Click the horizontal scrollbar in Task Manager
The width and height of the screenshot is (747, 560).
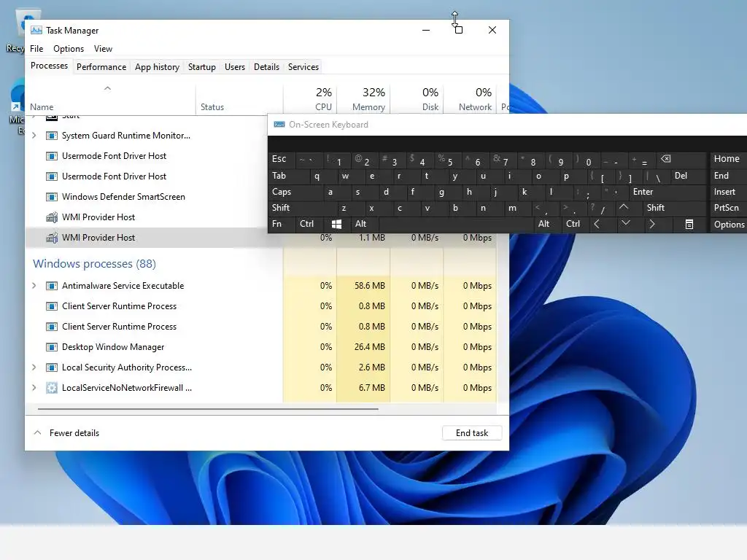[208, 408]
